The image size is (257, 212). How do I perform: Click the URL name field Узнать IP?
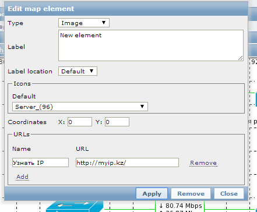point(40,162)
